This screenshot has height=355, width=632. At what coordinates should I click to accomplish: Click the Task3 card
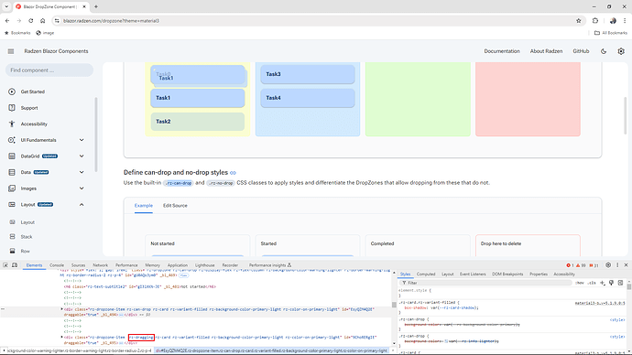point(308,74)
